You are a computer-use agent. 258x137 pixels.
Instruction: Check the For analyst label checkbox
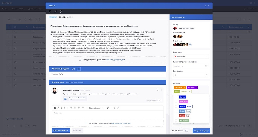point(176,120)
